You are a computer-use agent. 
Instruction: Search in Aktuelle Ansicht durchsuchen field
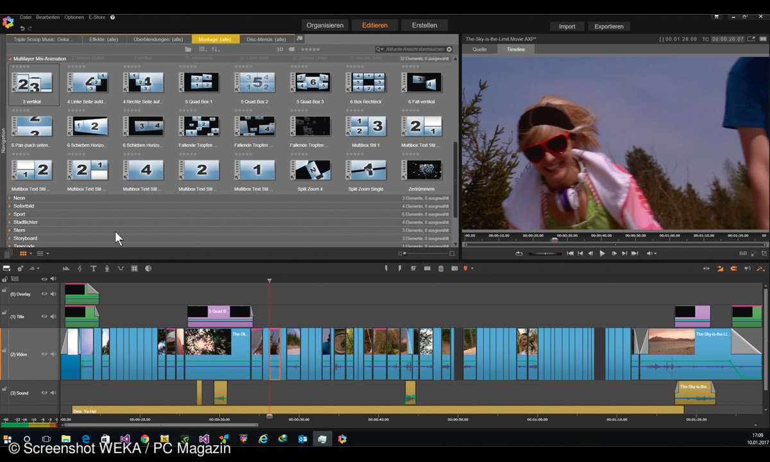point(417,49)
